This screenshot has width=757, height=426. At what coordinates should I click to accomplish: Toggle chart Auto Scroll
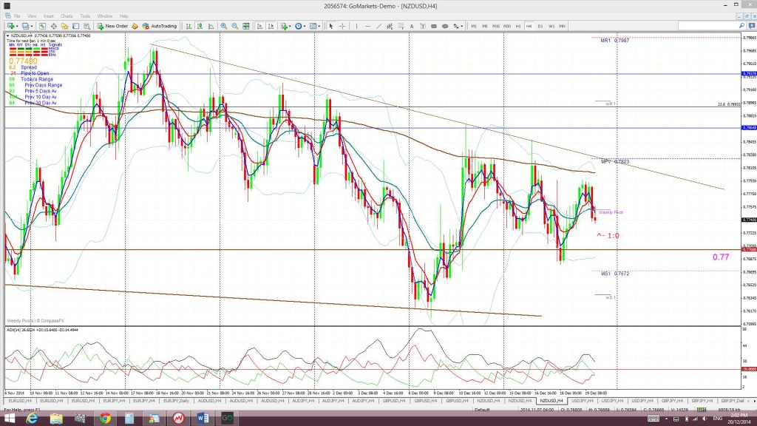tap(259, 26)
